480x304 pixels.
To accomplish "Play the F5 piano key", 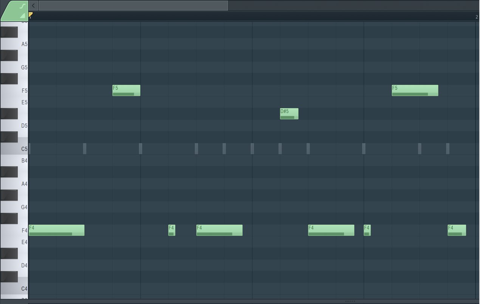I will point(23,91).
